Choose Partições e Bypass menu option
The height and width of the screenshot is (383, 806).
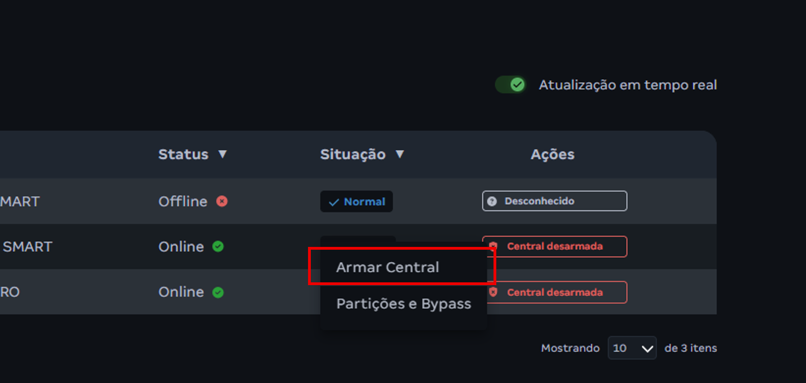click(x=403, y=304)
